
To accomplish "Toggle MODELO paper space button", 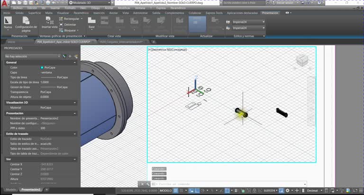I will pos(166,191).
